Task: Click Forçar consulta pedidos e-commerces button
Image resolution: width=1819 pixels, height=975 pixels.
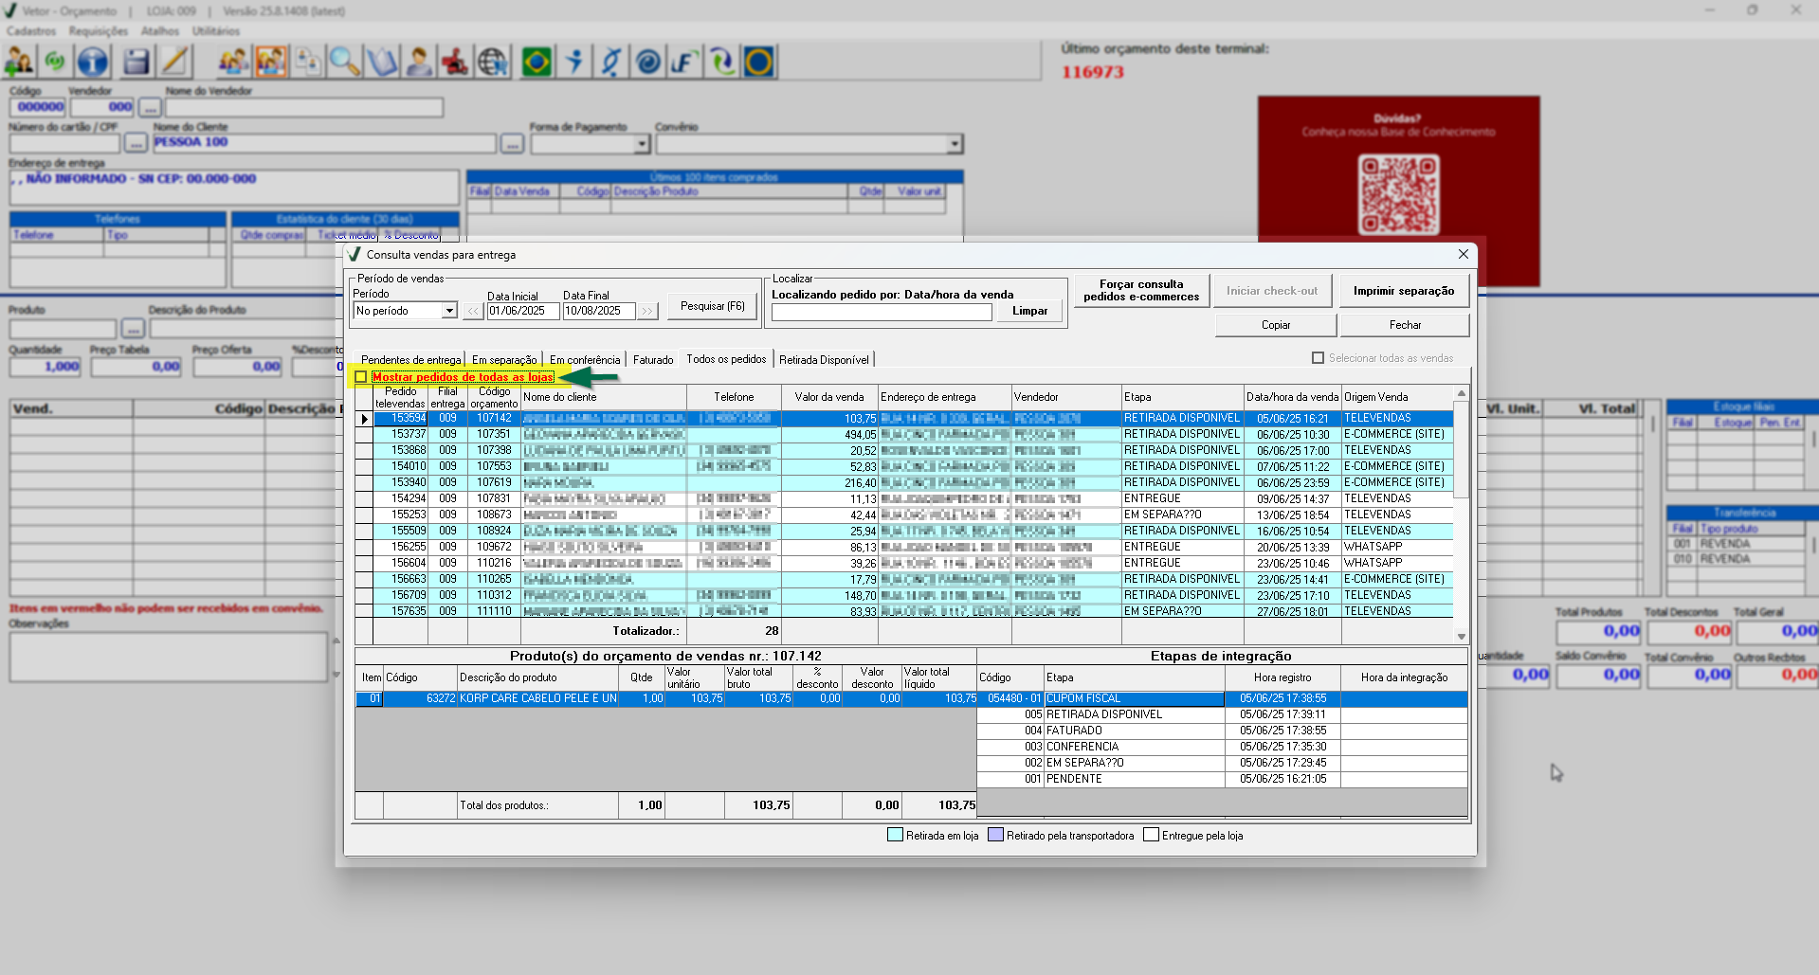Action: point(1141,290)
